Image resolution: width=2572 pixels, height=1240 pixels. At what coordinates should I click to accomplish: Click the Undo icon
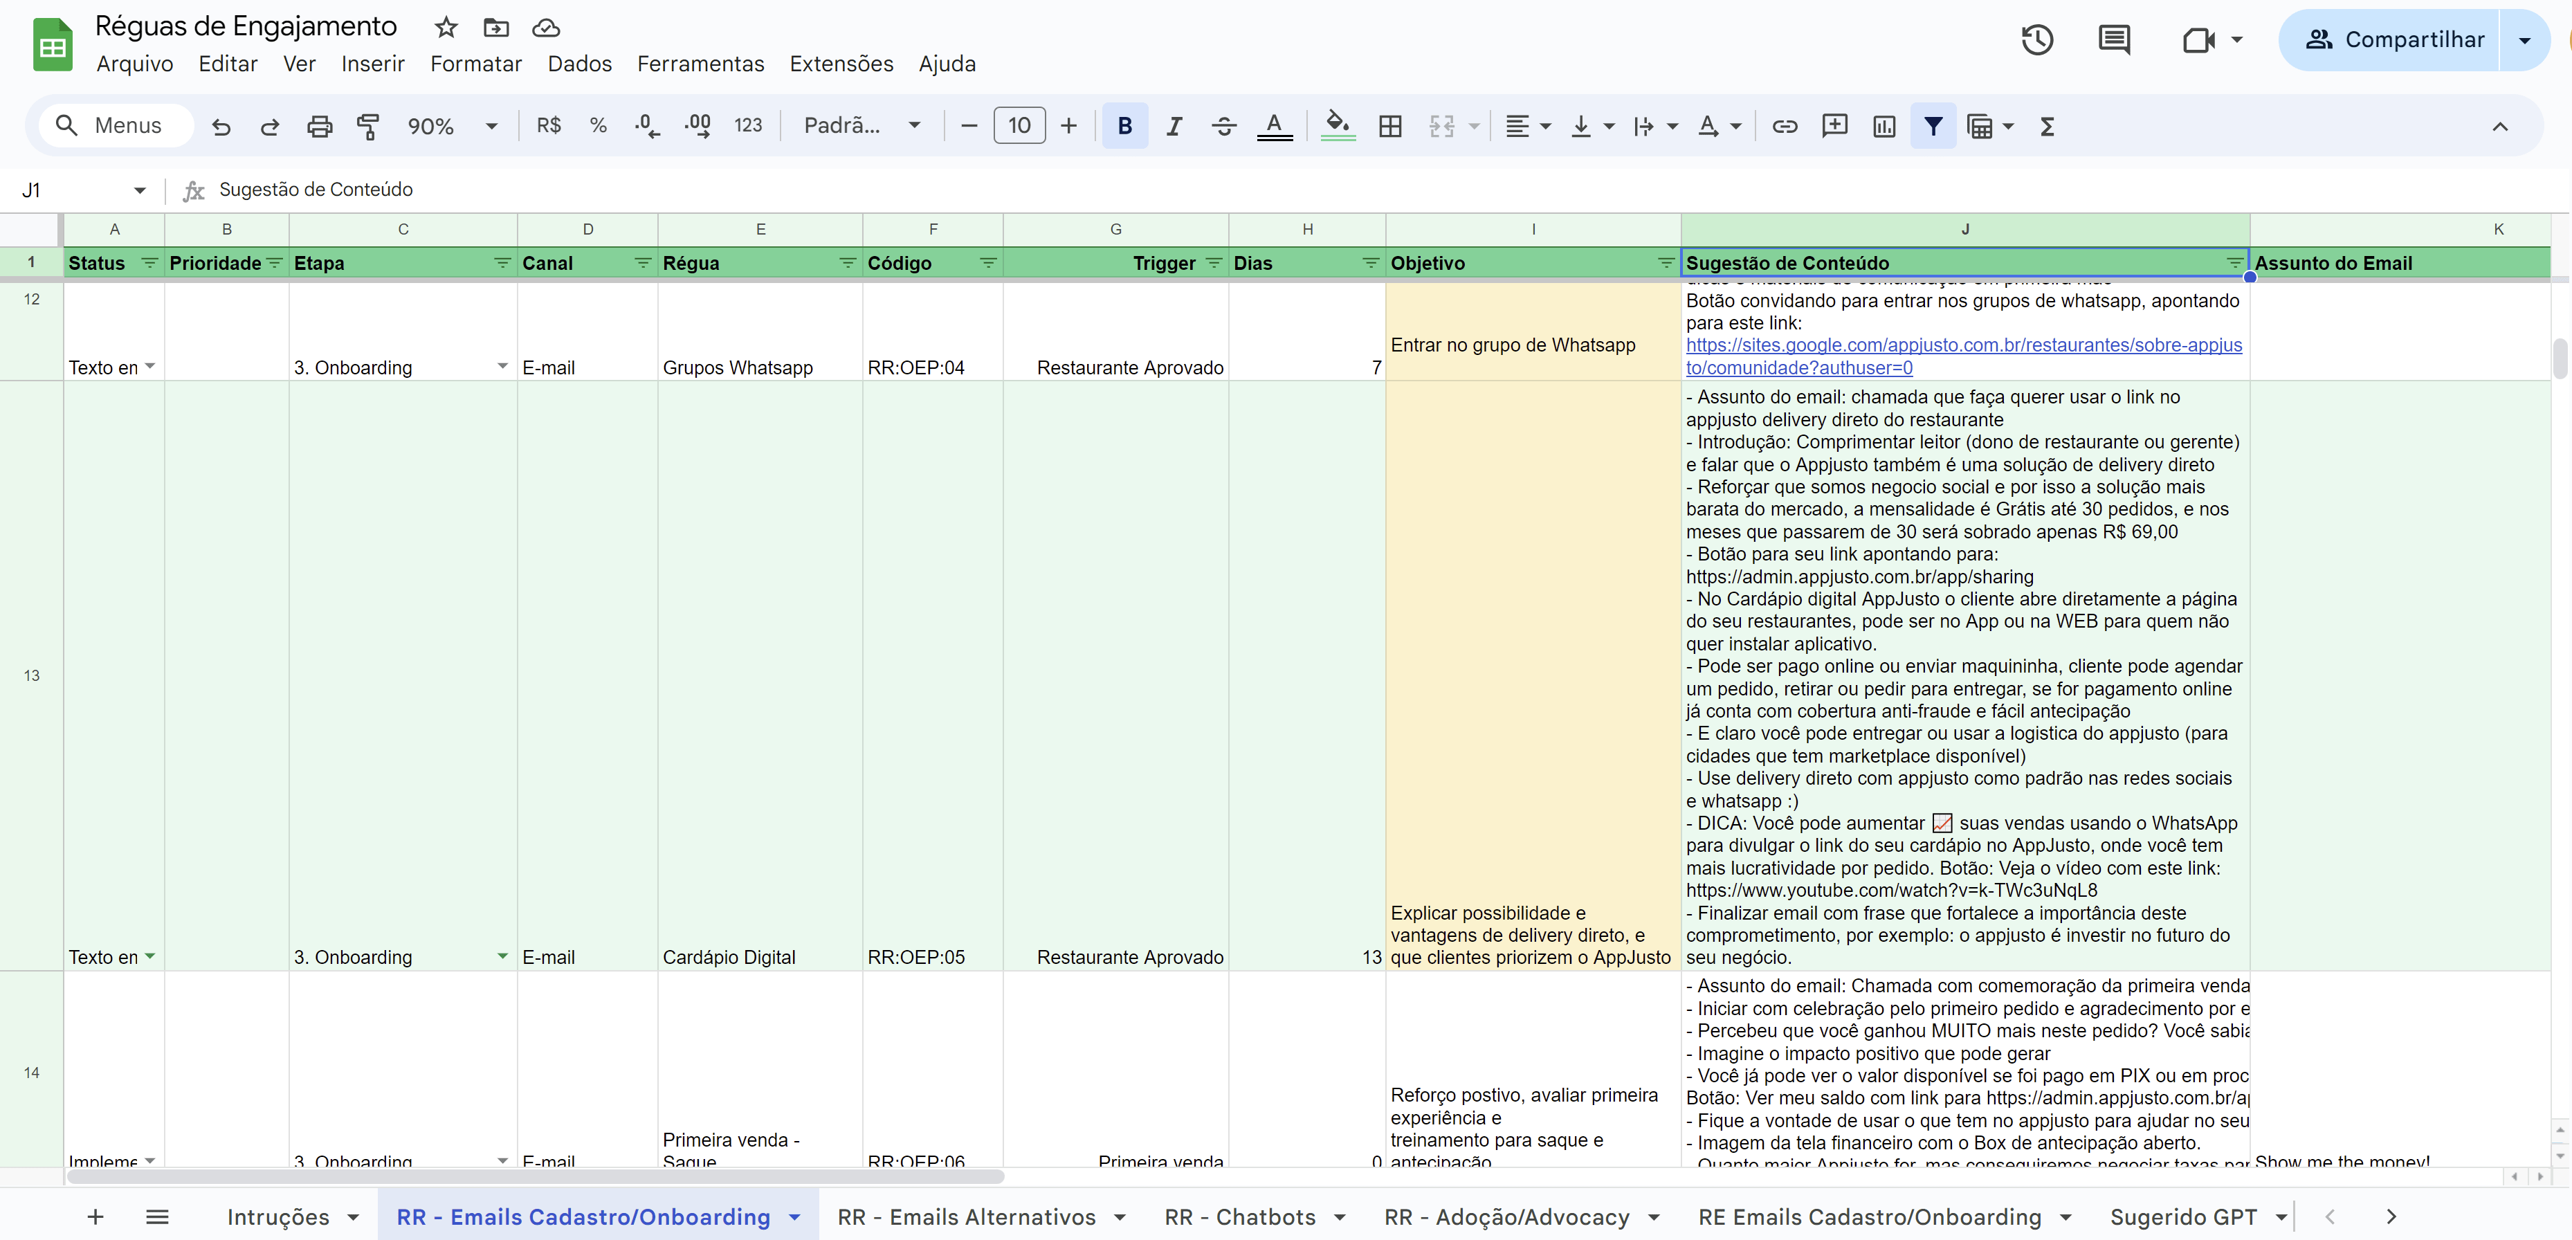tap(221, 126)
